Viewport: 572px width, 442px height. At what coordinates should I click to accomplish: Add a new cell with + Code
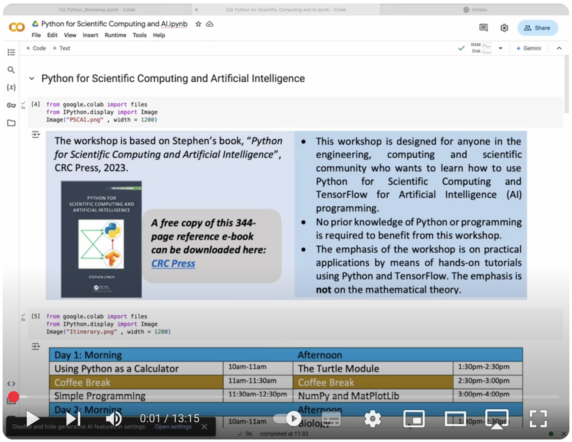(x=36, y=48)
